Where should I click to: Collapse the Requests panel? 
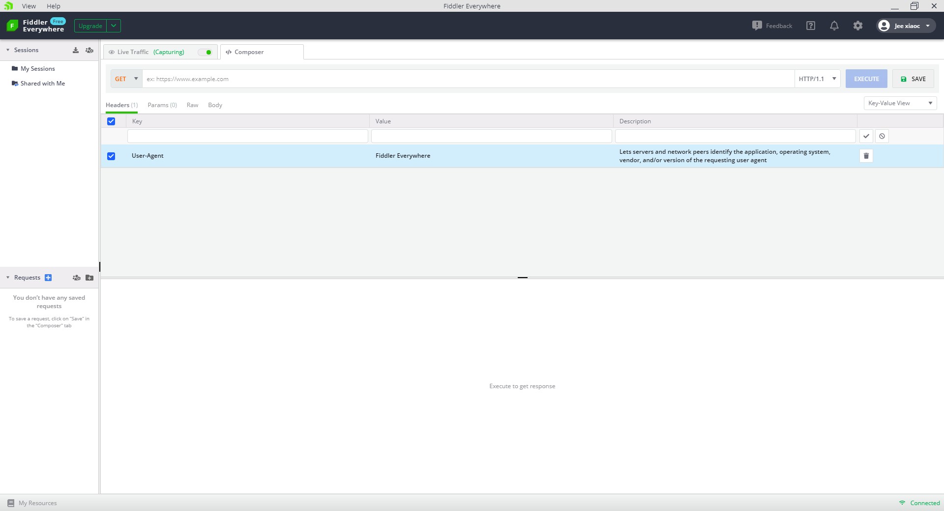pos(8,278)
